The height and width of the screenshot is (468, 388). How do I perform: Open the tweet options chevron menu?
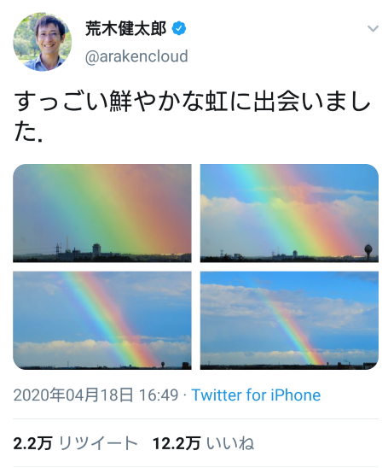pyautogui.click(x=373, y=29)
